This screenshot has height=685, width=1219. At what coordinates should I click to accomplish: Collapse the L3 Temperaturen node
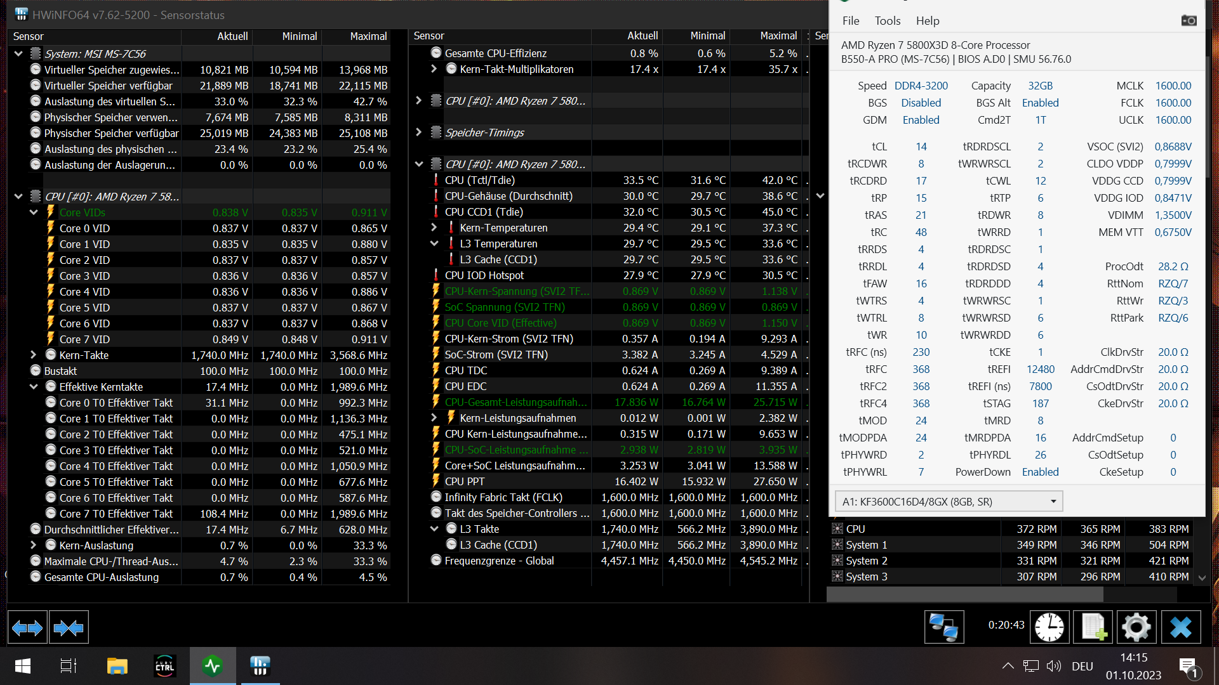click(434, 244)
